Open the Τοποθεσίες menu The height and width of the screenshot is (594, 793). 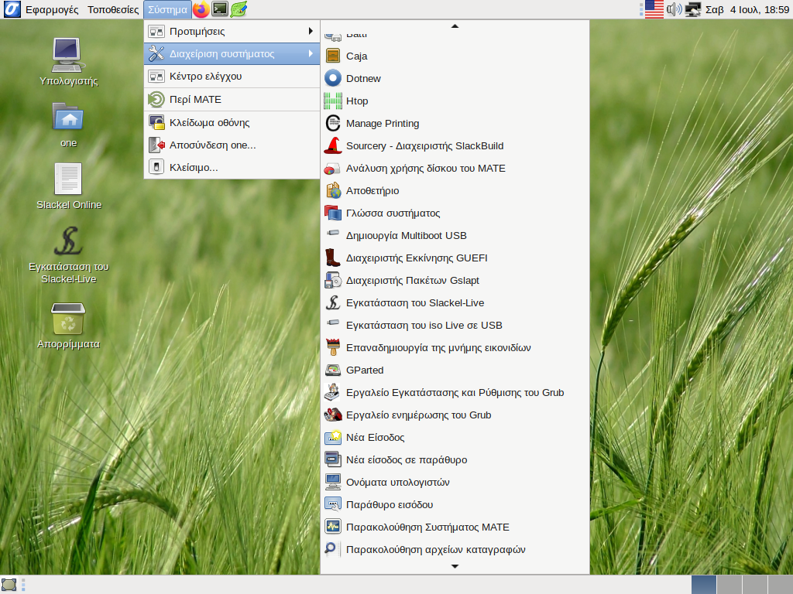pyautogui.click(x=113, y=9)
